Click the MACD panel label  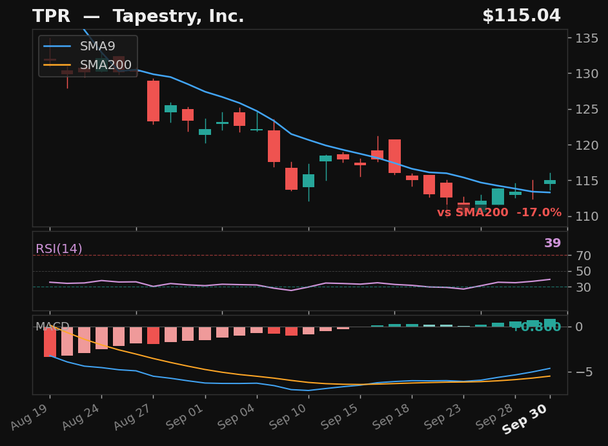pyautogui.click(x=52, y=327)
